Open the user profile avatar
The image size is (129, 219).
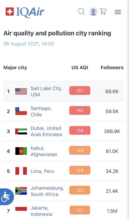(x=93, y=12)
